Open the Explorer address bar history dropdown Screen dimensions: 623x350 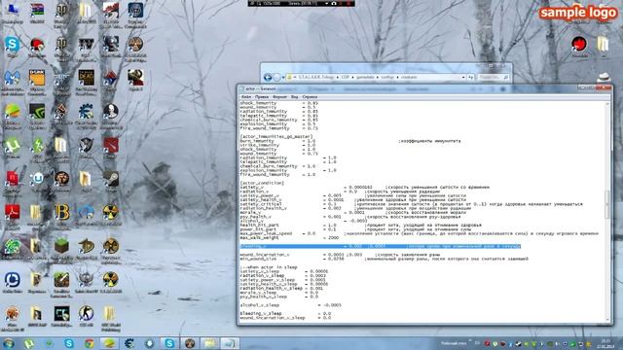463,78
